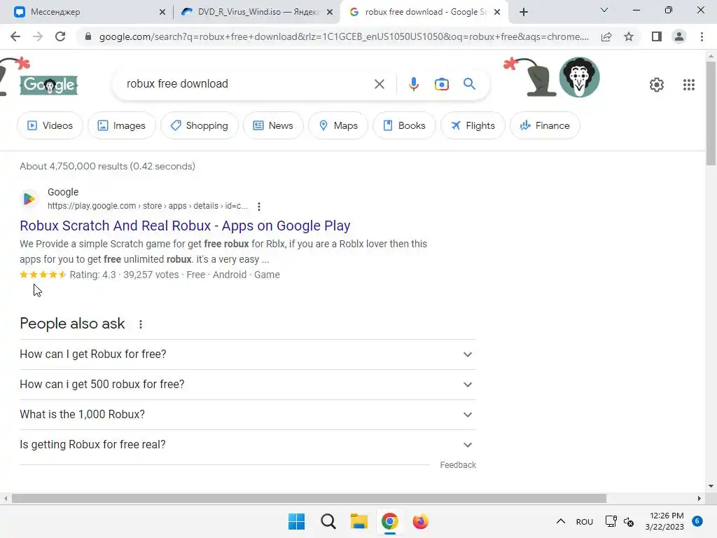The height and width of the screenshot is (538, 717).
Task: Open network status from system tray
Action: pos(611,521)
